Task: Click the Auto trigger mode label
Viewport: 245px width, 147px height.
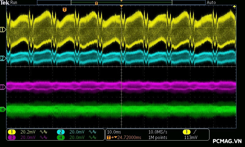Action: 211,2
